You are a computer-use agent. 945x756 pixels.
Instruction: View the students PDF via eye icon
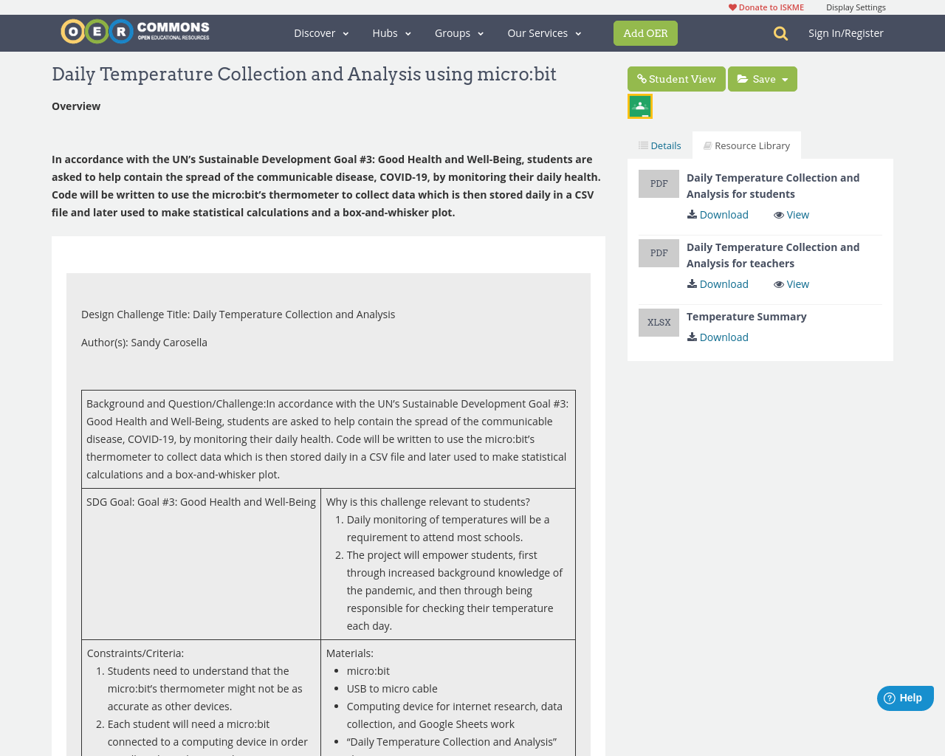point(791,215)
